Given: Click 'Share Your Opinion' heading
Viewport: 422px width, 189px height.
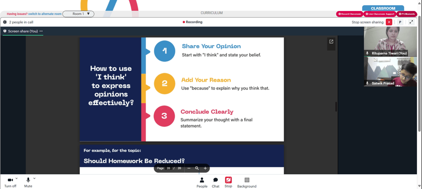Looking at the screenshot, I should 211,46.
